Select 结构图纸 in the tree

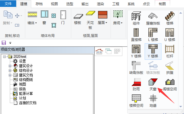pos(26,80)
